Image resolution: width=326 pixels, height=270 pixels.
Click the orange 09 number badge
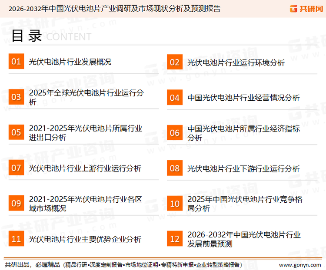(x=16, y=203)
